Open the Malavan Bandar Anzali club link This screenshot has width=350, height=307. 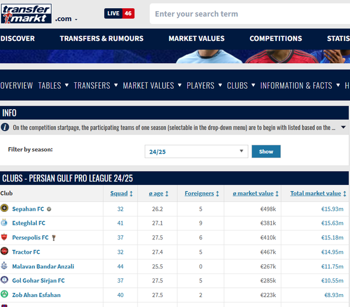[x=43, y=267]
